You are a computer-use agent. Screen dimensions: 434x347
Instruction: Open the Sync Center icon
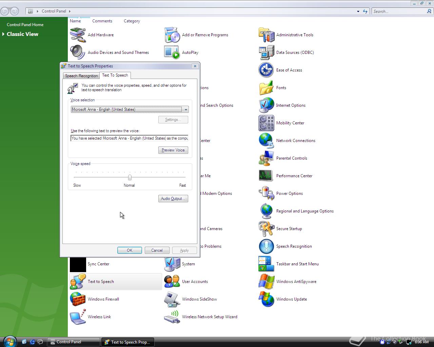point(78,265)
